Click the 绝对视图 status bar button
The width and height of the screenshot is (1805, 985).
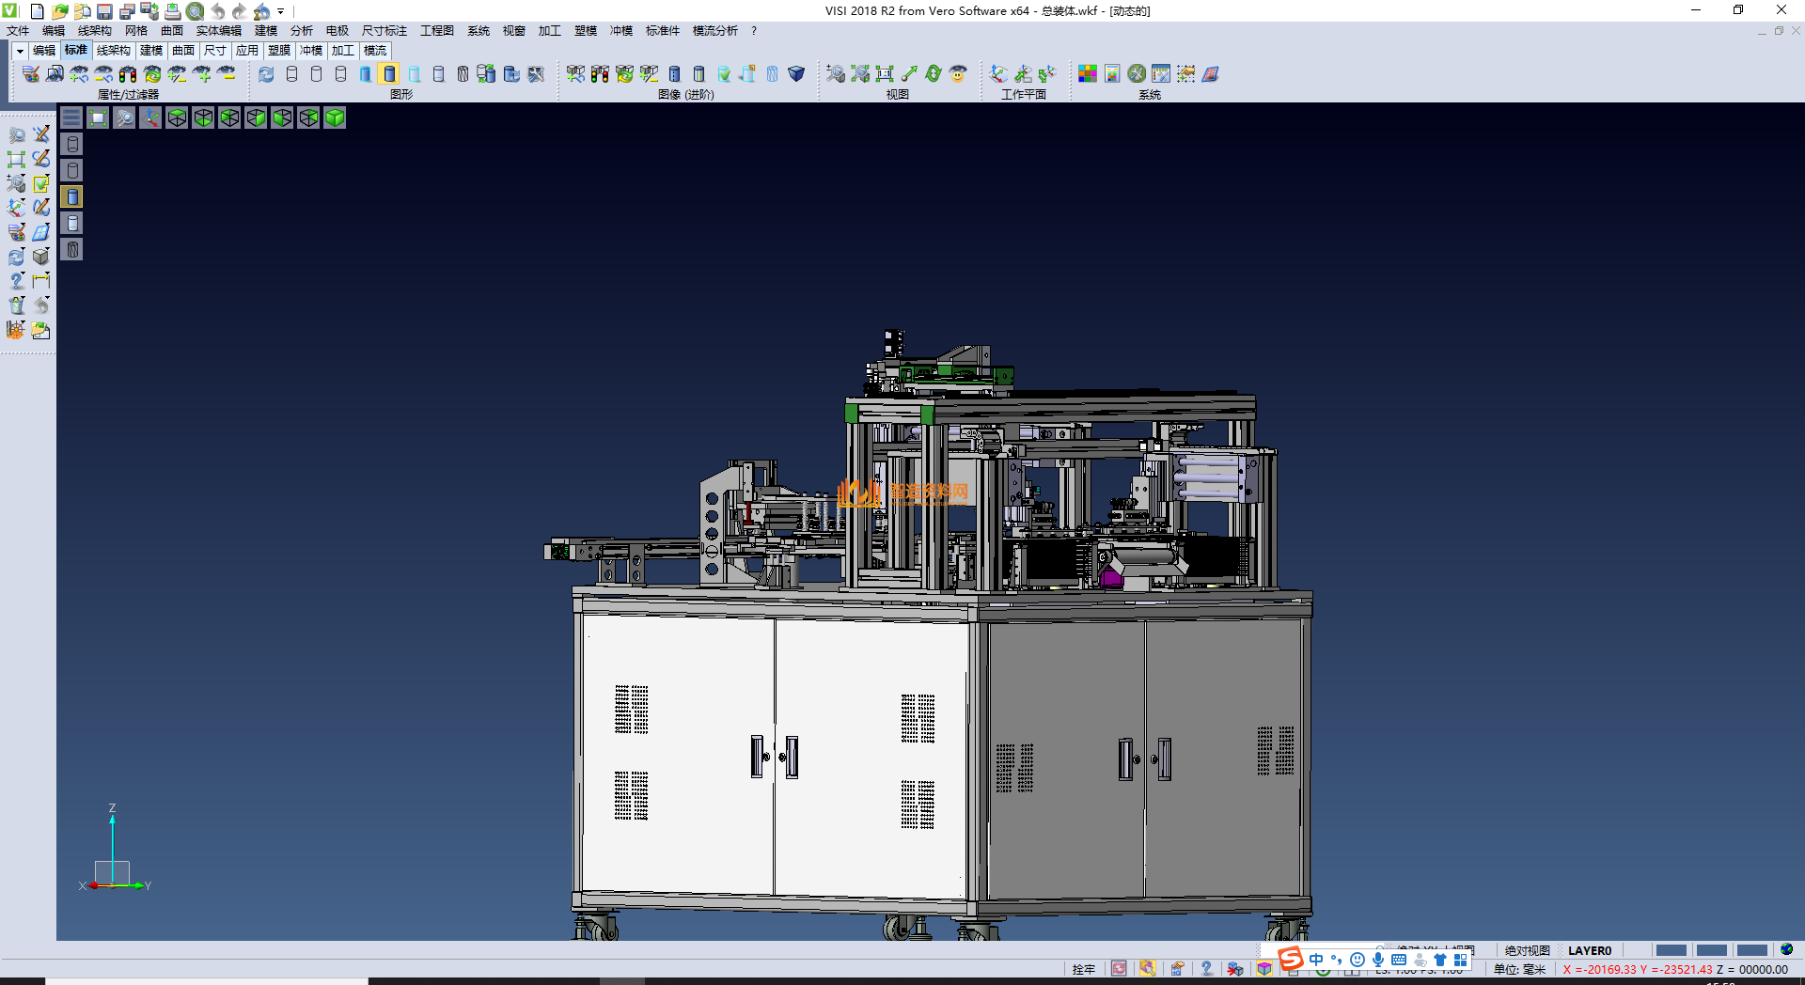1527,950
